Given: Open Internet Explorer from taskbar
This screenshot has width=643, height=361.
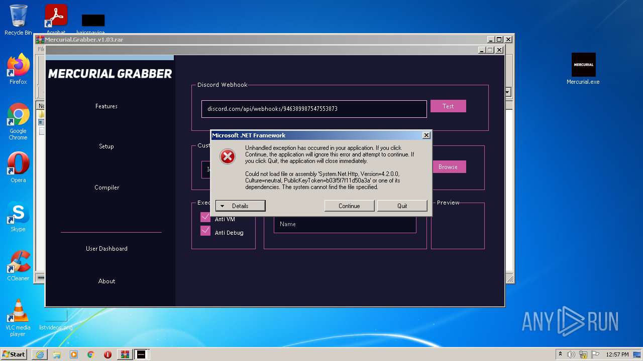Looking at the screenshot, I should [x=40, y=354].
